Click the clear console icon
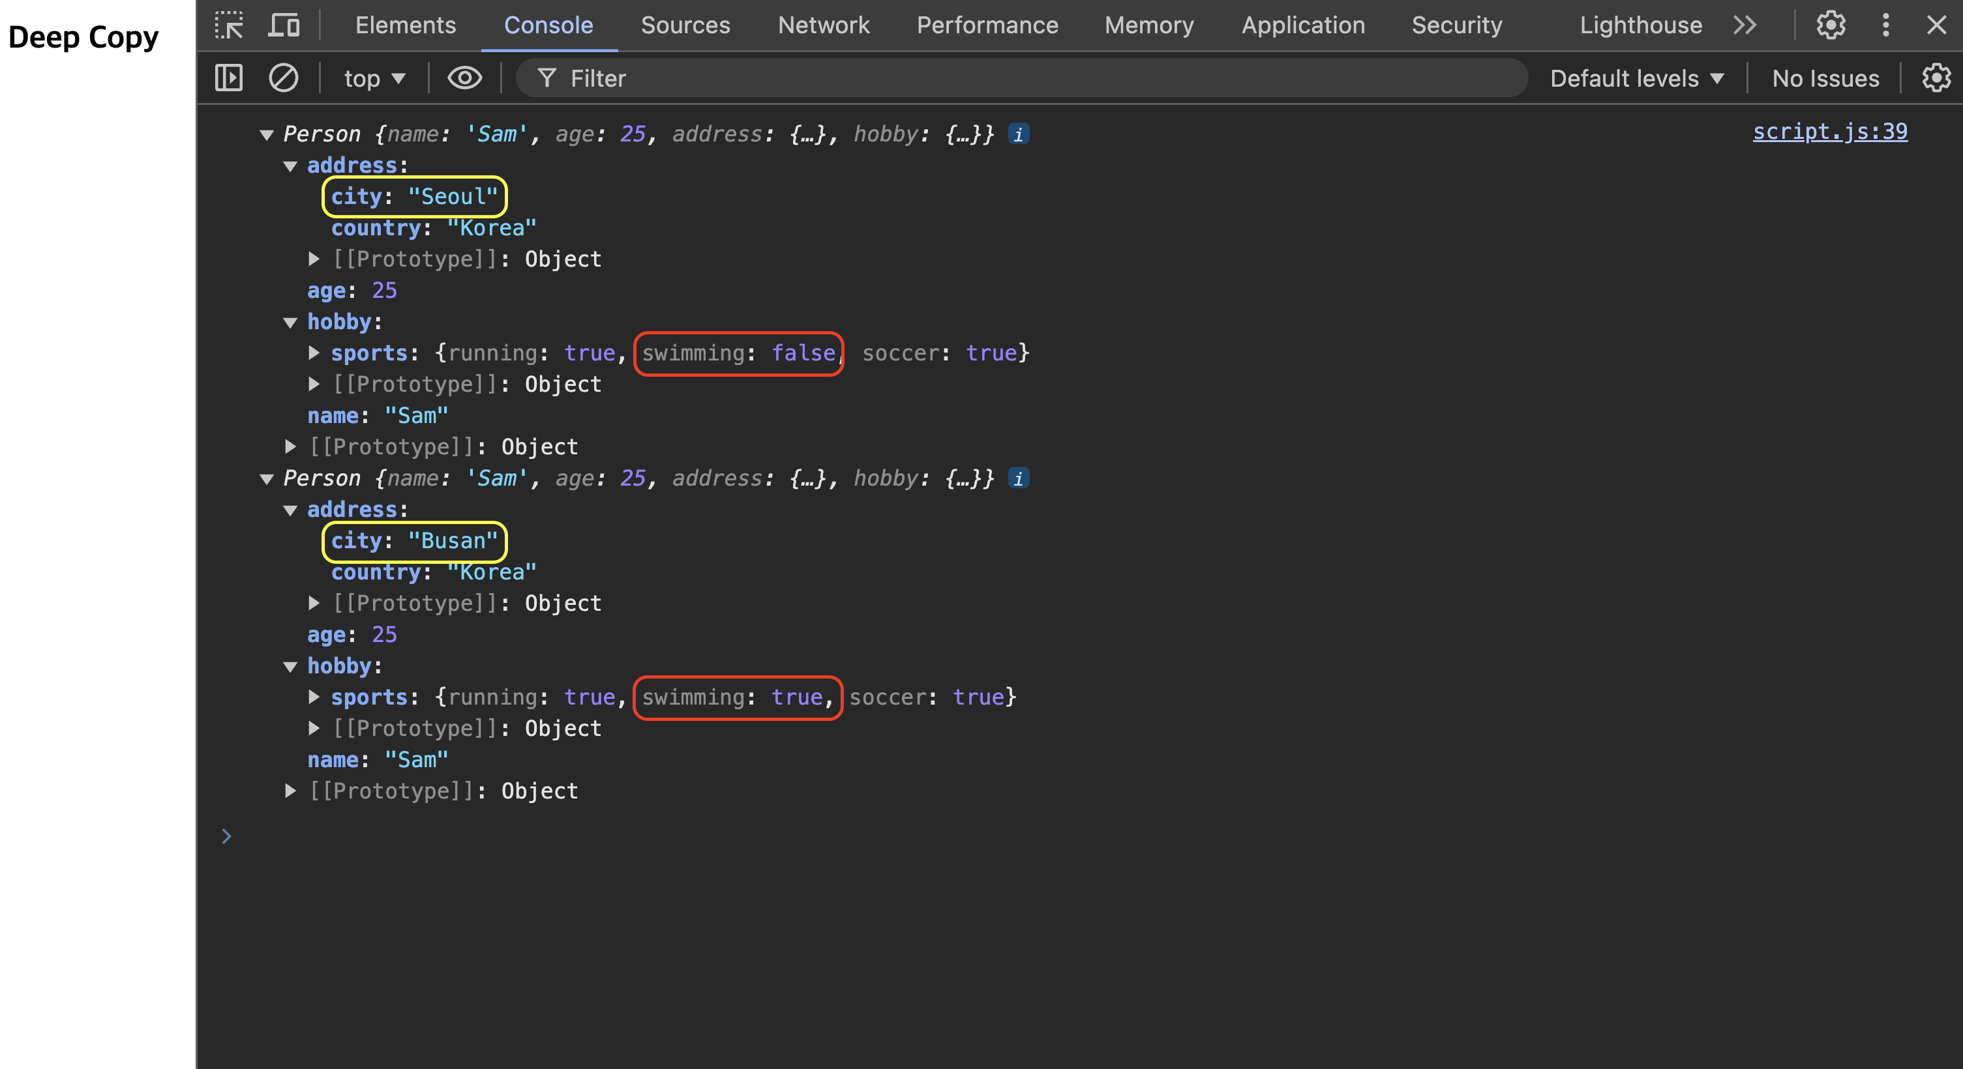1963x1069 pixels. tap(283, 78)
